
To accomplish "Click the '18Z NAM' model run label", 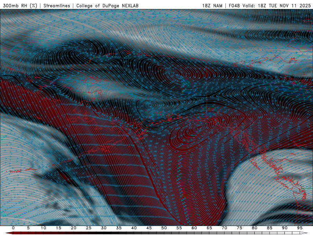I will 212,5.
